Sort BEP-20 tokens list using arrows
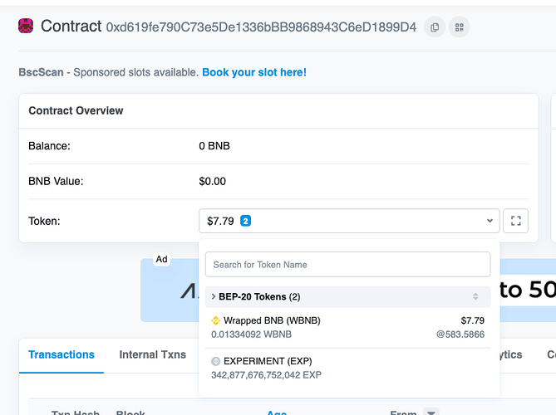Viewport: 556px width, 415px height. (x=475, y=296)
